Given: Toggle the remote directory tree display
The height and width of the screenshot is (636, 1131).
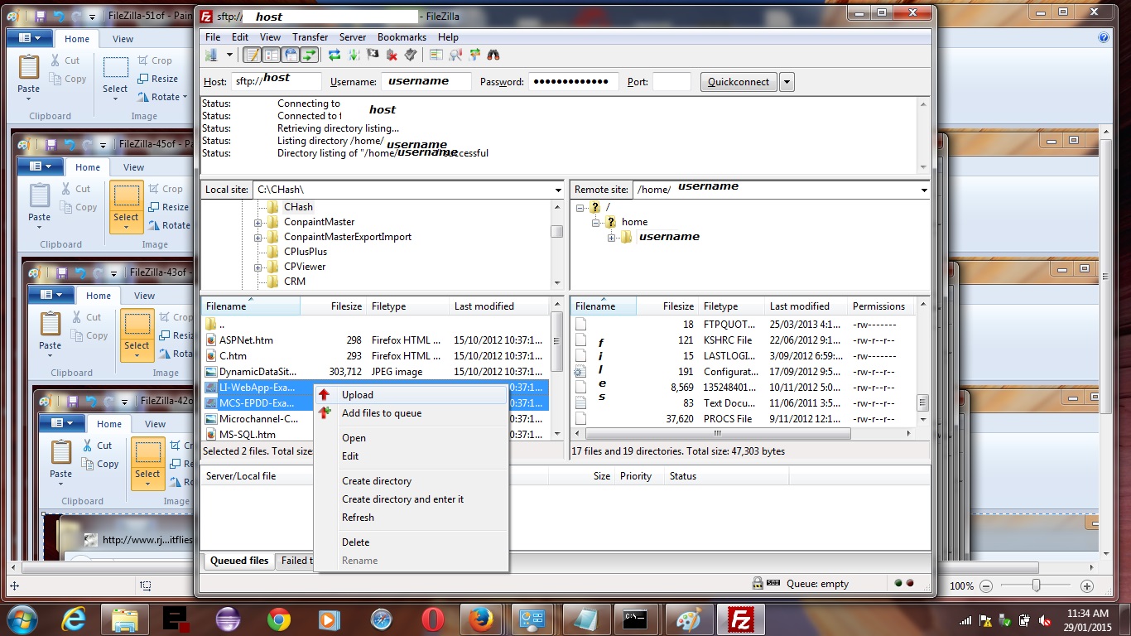Looking at the screenshot, I should tap(290, 55).
